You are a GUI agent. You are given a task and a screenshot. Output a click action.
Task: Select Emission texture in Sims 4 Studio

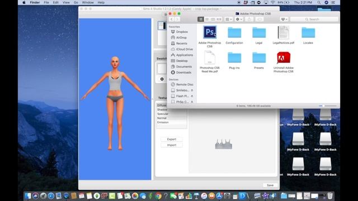[x=163, y=122]
